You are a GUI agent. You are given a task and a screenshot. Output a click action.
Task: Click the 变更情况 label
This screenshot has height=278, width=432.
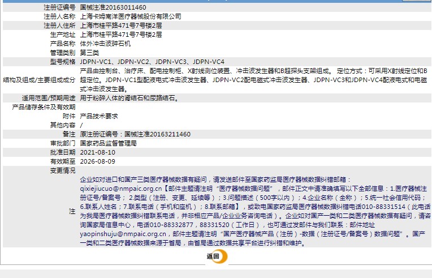(63, 171)
